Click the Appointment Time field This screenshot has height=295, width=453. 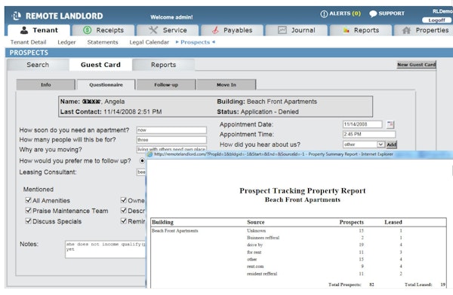tap(369, 134)
